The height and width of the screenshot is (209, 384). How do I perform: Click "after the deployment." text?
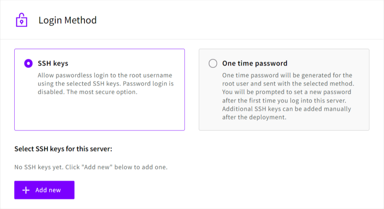click(x=254, y=117)
